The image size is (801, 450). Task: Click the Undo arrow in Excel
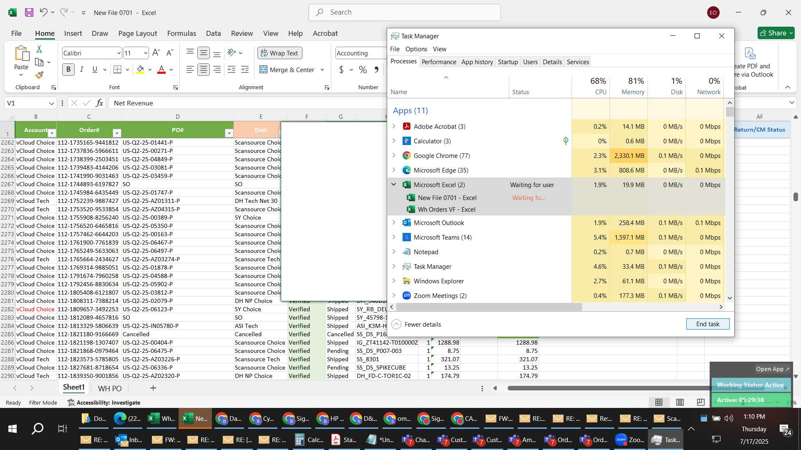click(43, 12)
